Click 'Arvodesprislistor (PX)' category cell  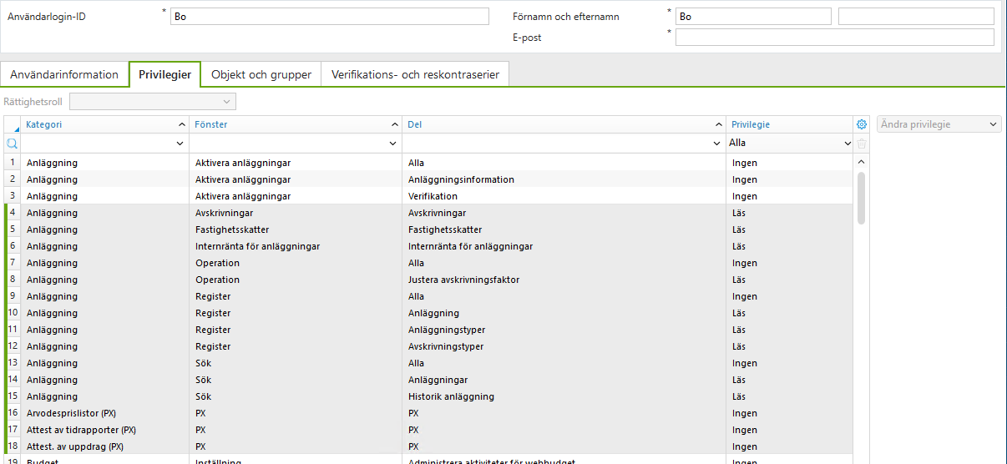[x=105, y=413]
